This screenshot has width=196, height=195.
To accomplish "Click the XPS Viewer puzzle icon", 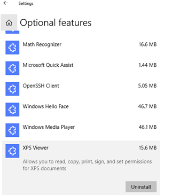I will 12,151.
